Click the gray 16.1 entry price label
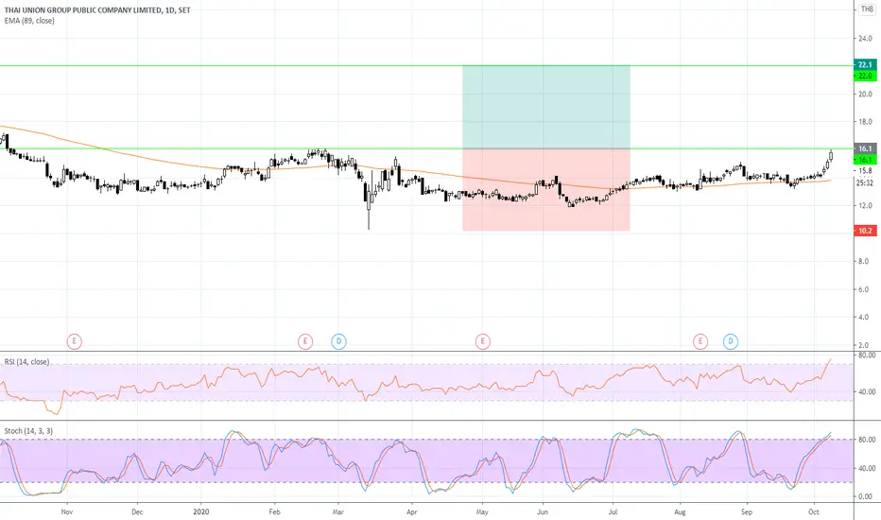The width and height of the screenshot is (881, 520). 865,149
